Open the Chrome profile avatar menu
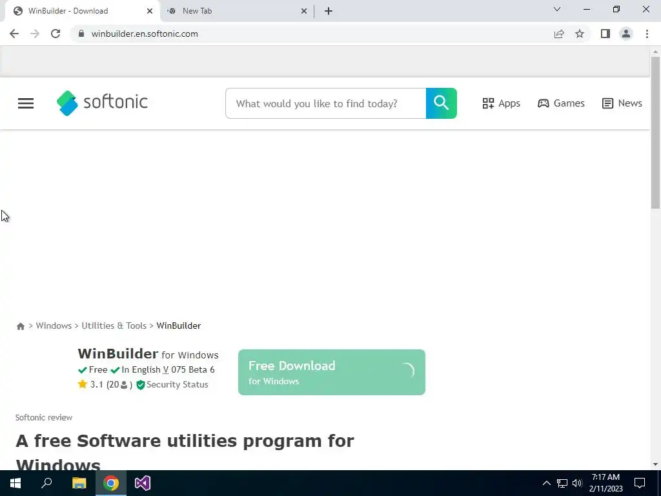Image resolution: width=661 pixels, height=496 pixels. point(626,34)
